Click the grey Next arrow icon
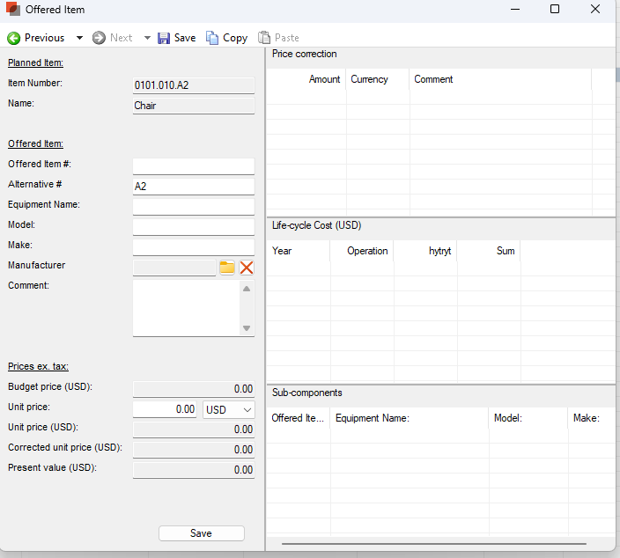The image size is (620, 558). pyautogui.click(x=99, y=38)
